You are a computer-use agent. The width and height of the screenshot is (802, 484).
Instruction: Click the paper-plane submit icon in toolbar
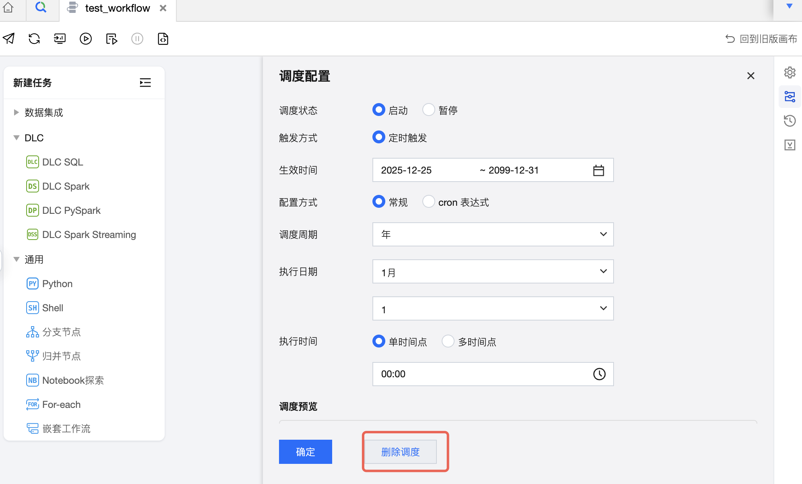point(9,39)
